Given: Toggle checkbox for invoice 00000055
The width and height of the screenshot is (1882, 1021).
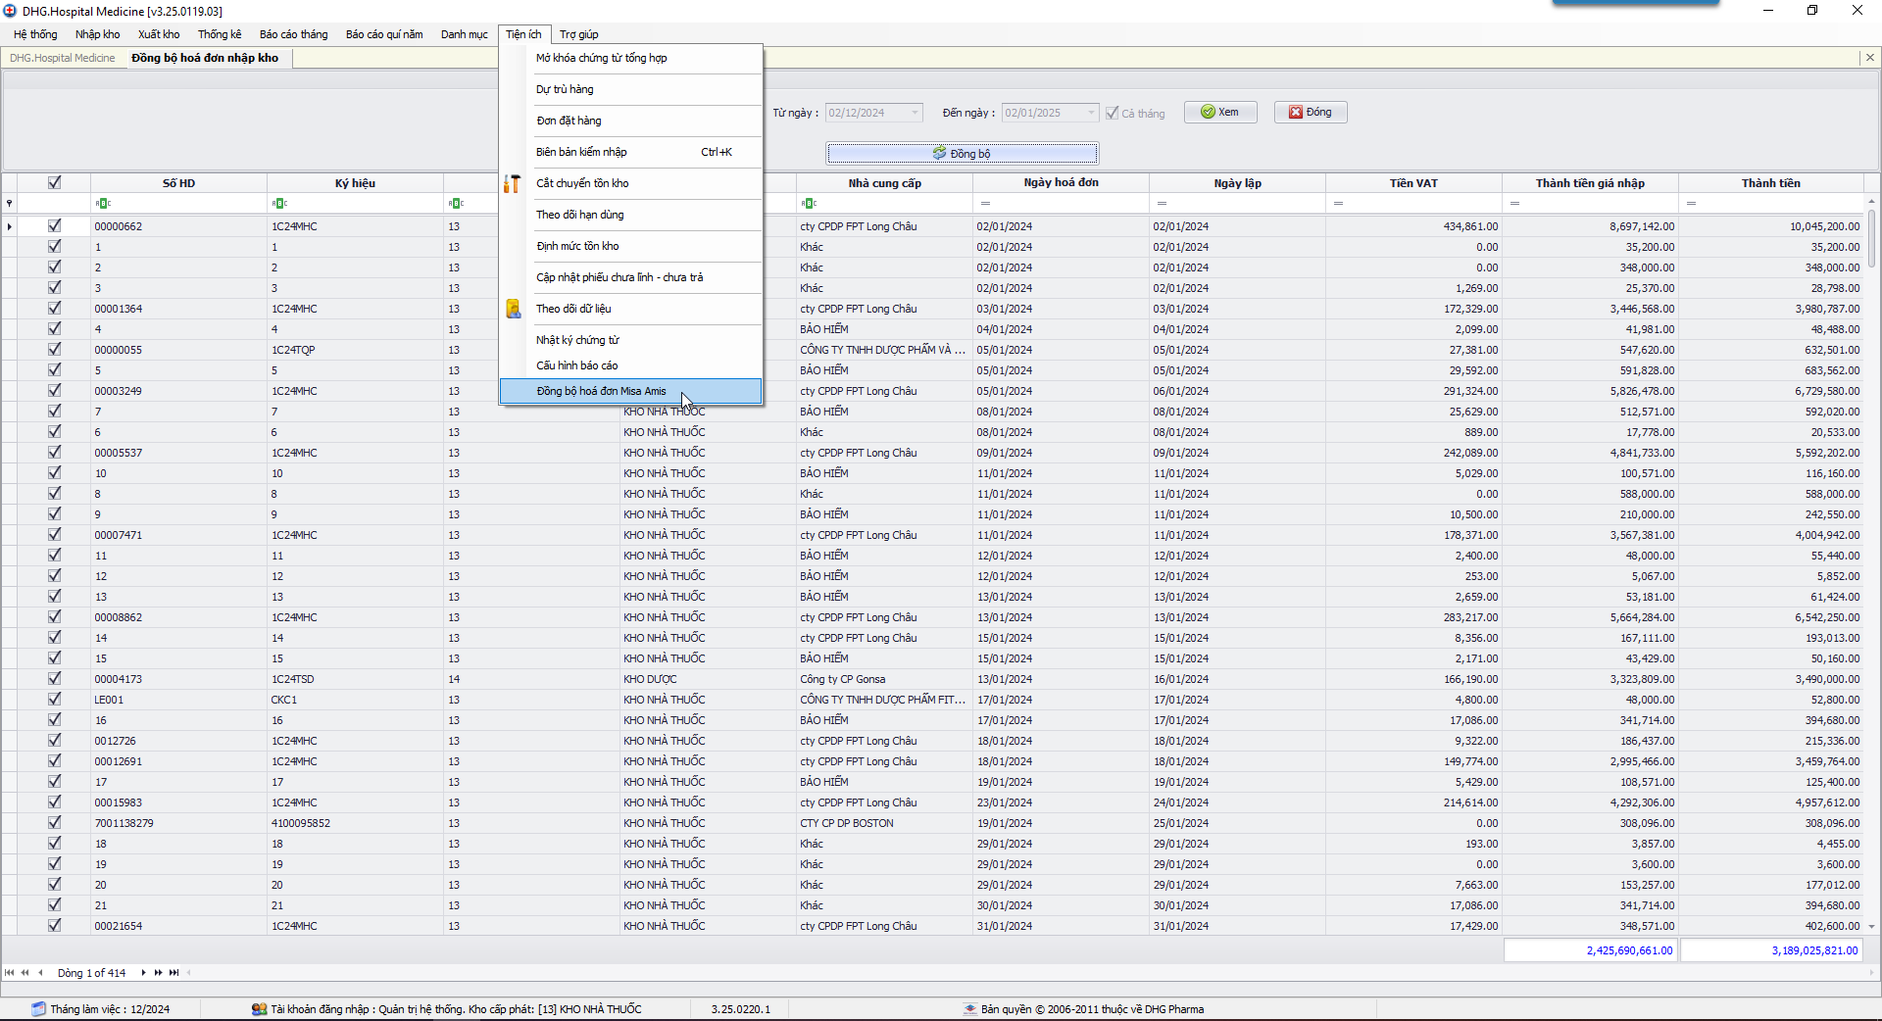Looking at the screenshot, I should [x=55, y=349].
